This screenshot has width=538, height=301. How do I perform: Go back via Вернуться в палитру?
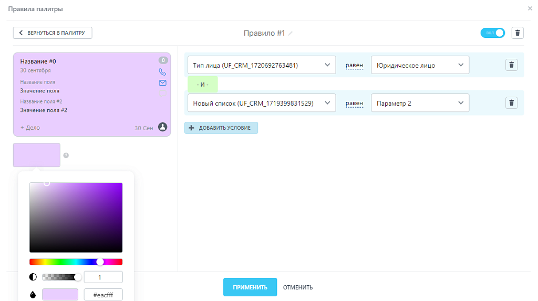[x=53, y=33]
